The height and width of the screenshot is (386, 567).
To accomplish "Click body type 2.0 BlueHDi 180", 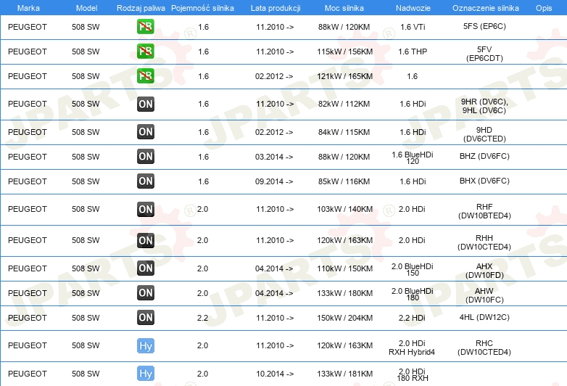I will pyautogui.click(x=413, y=294).
